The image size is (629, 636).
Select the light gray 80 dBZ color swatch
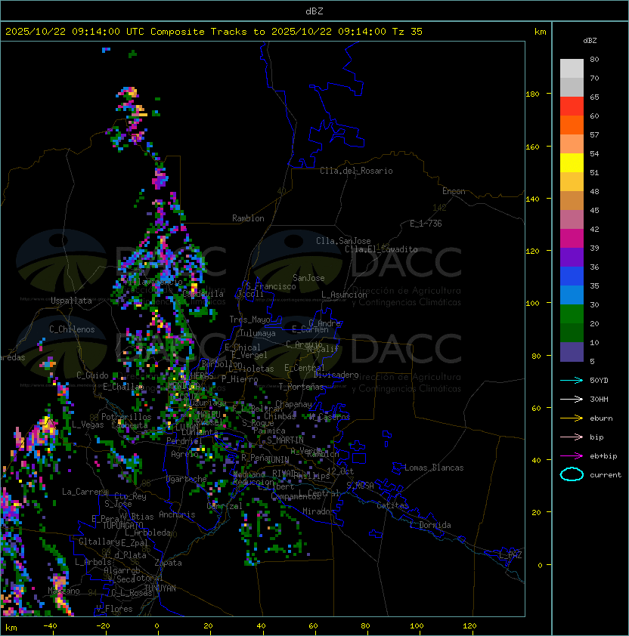(572, 68)
